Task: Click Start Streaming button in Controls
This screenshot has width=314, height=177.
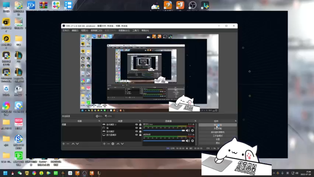Action: coord(218,125)
